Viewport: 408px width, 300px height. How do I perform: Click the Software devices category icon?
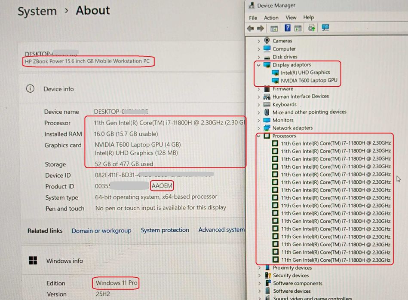point(267,291)
